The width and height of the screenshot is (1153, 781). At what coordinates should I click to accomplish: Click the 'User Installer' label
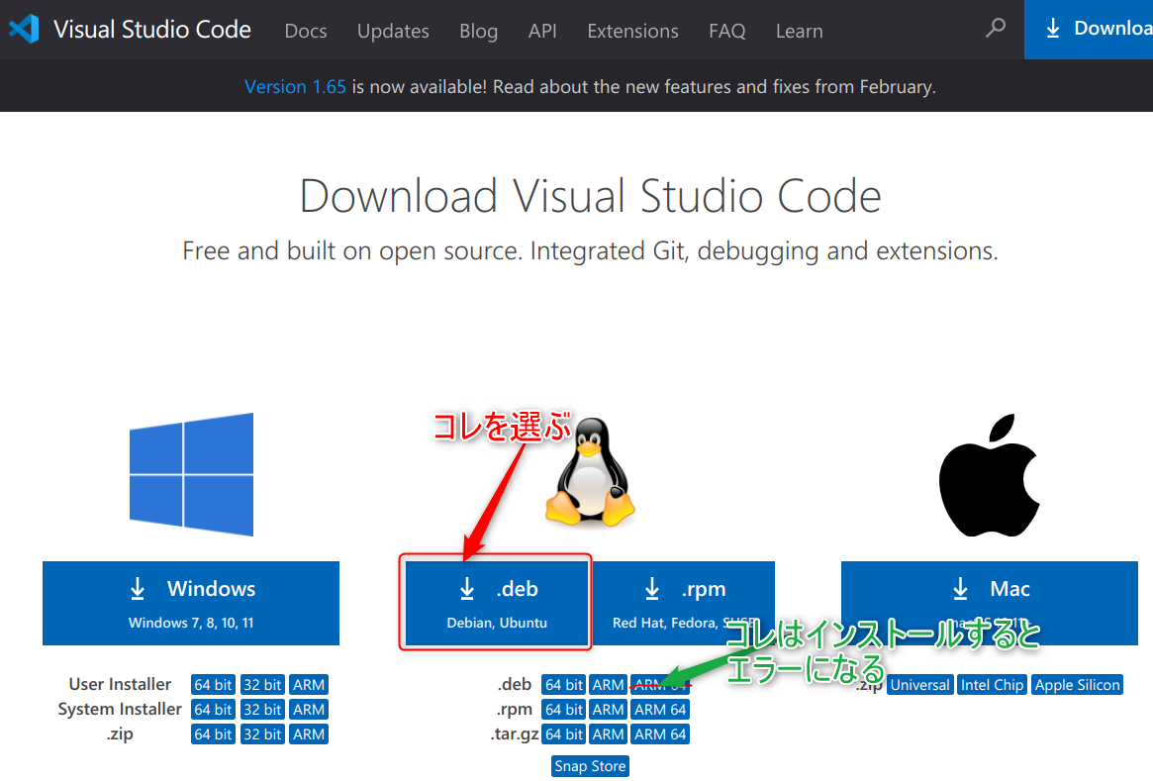click(120, 685)
